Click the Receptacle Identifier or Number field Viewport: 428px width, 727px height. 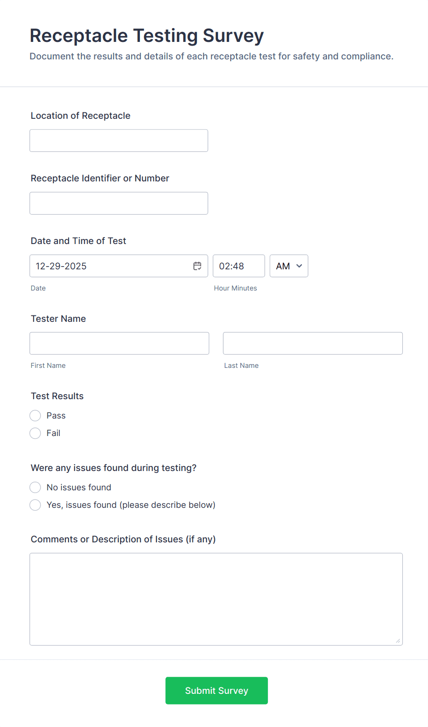tap(119, 204)
